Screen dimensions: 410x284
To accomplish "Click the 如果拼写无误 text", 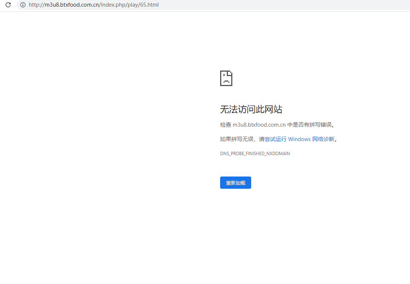I will 236,139.
